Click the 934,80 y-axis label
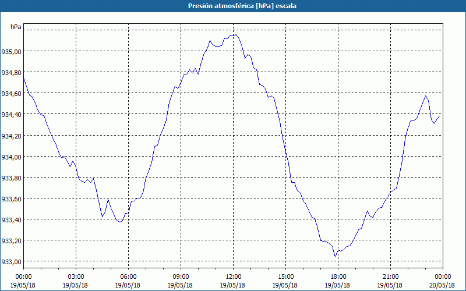The height and width of the screenshot is (291, 466). click(x=12, y=73)
